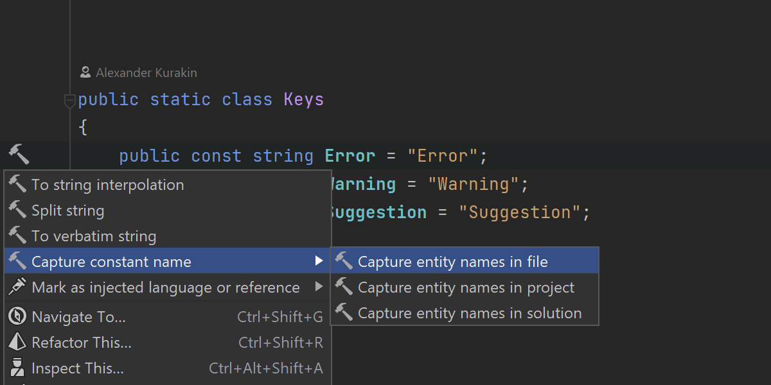The height and width of the screenshot is (385, 771).
Task: Select To verbatim string action
Action: coord(94,236)
